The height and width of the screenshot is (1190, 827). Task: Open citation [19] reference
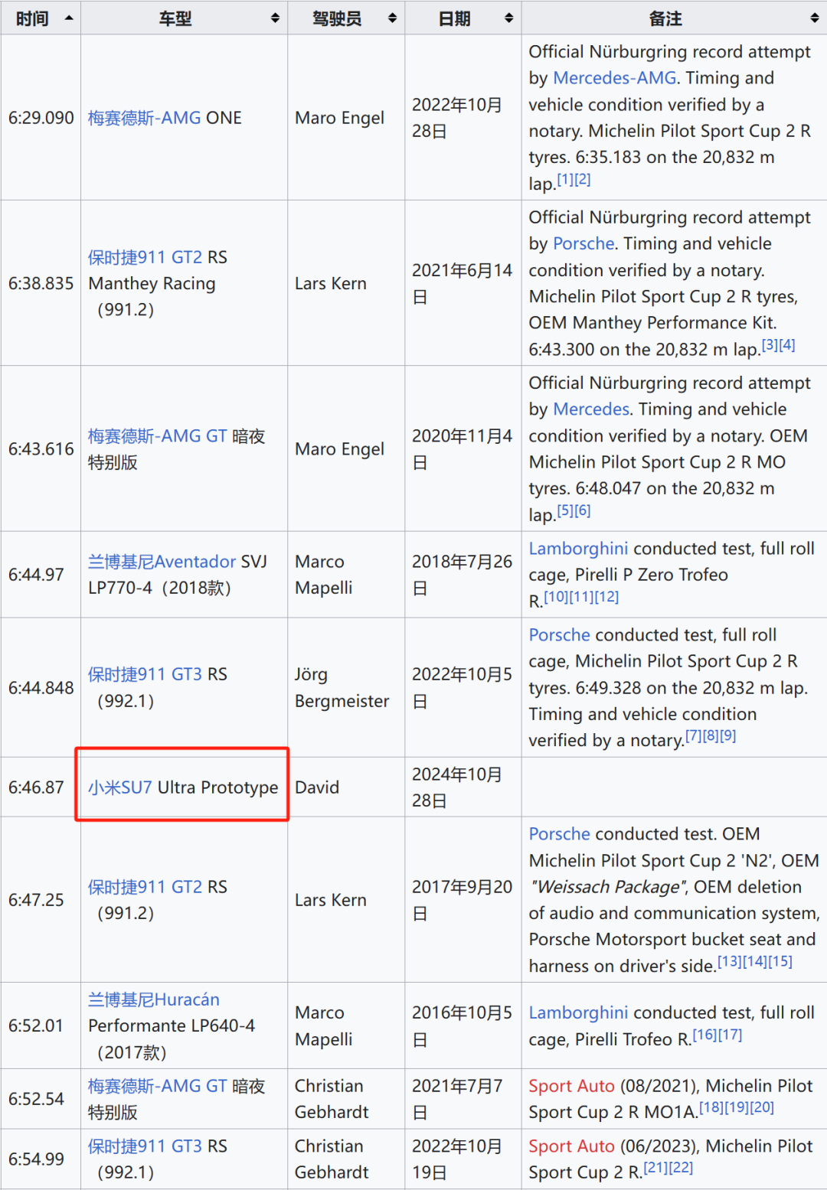pyautogui.click(x=737, y=1108)
